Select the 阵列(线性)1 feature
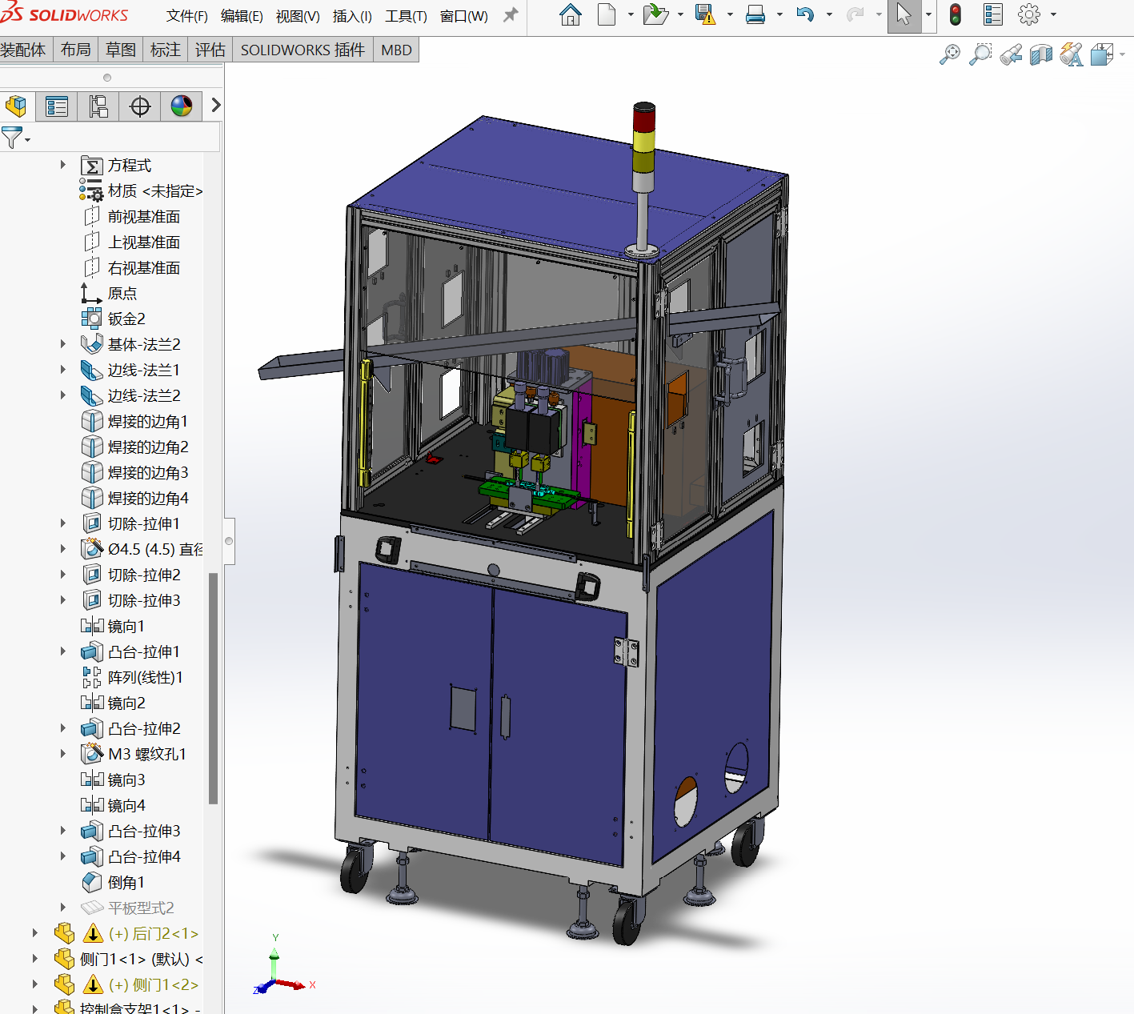 (x=145, y=677)
